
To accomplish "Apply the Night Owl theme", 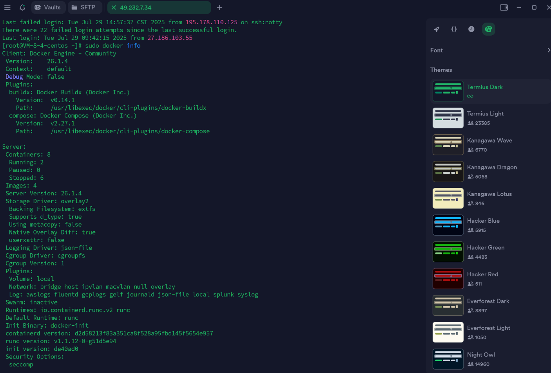I will pyautogui.click(x=491, y=359).
